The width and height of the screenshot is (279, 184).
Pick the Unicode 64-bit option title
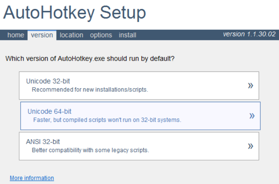click(50, 111)
